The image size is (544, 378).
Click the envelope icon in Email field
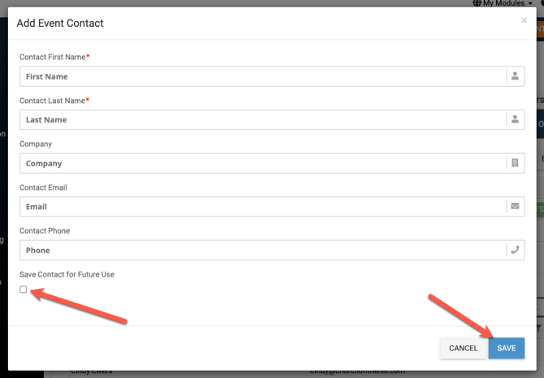coord(515,206)
